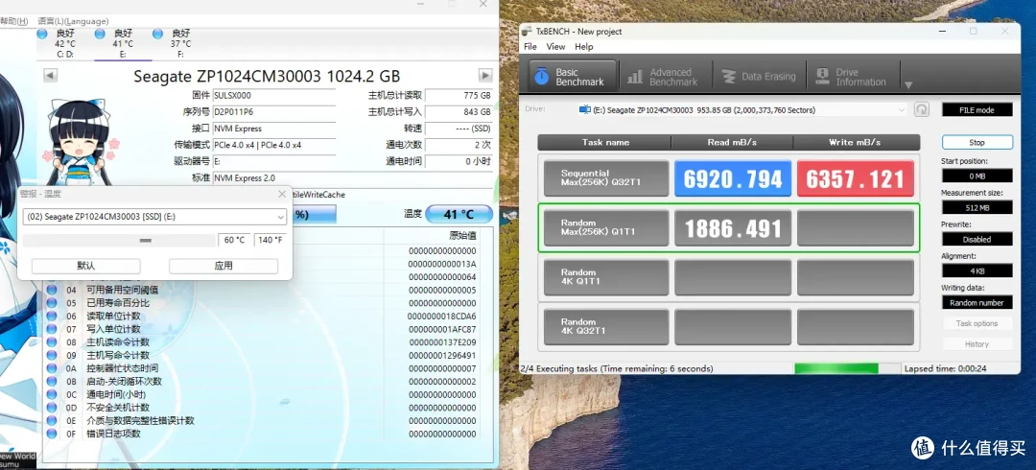Click the TxBENCH progress bar

tap(847, 368)
